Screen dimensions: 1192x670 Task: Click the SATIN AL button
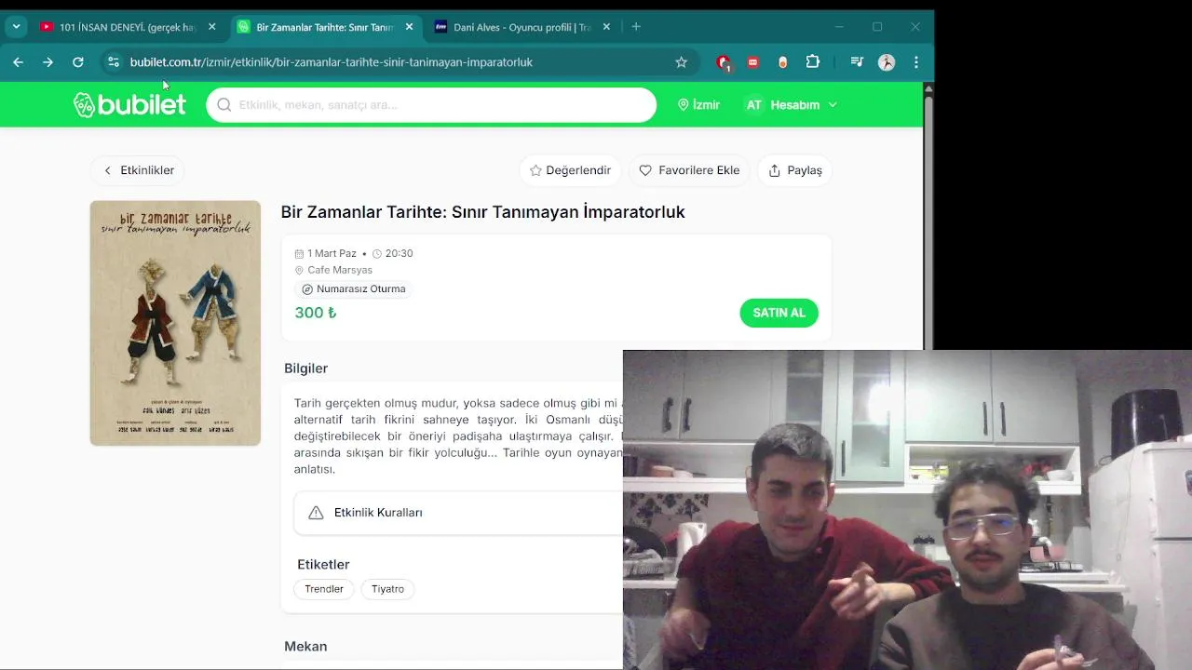(779, 313)
